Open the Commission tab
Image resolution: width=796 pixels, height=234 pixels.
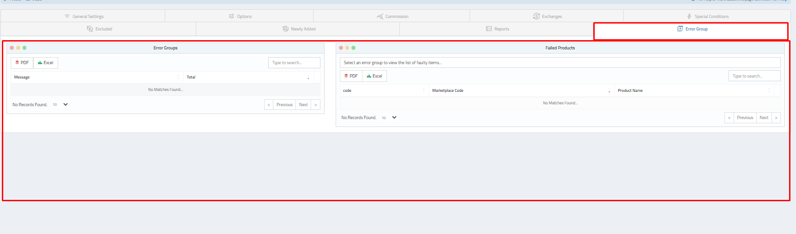click(392, 17)
